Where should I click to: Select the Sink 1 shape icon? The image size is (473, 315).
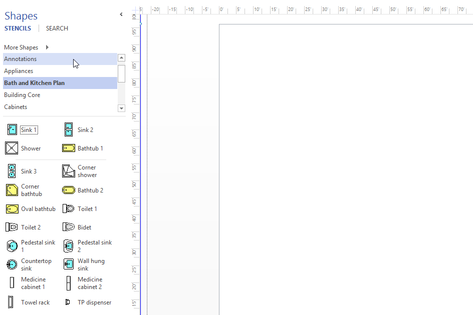click(11, 129)
